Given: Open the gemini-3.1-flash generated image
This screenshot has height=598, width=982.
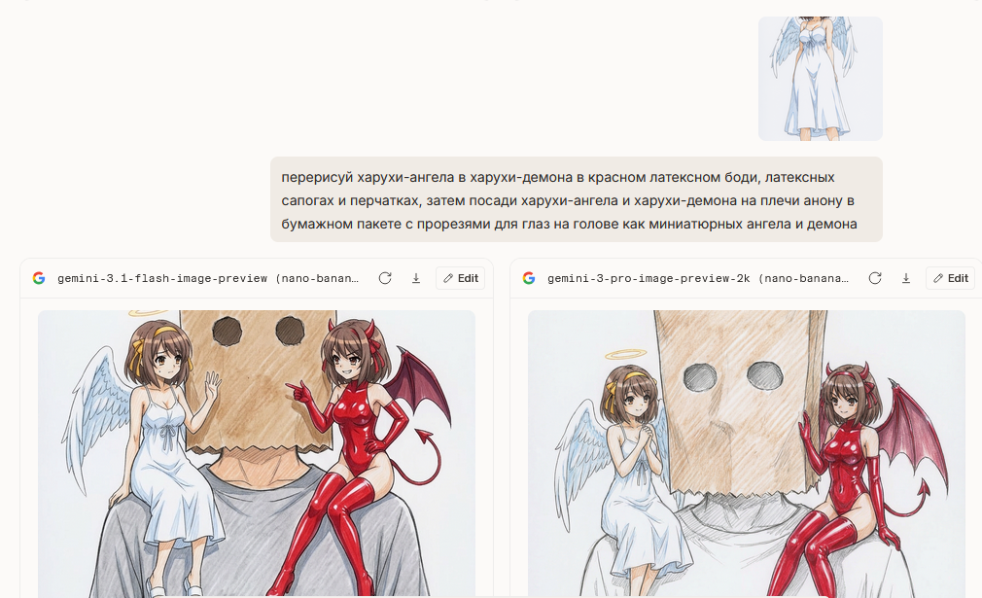Looking at the screenshot, I should coord(256,453).
